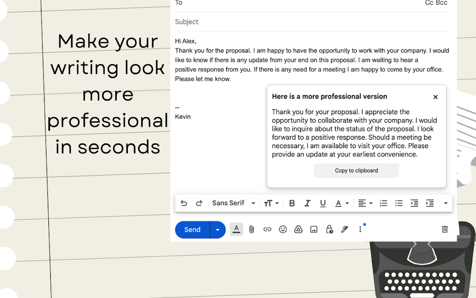Expand more formatting options arrow
The height and width of the screenshot is (298, 476).
click(x=446, y=203)
